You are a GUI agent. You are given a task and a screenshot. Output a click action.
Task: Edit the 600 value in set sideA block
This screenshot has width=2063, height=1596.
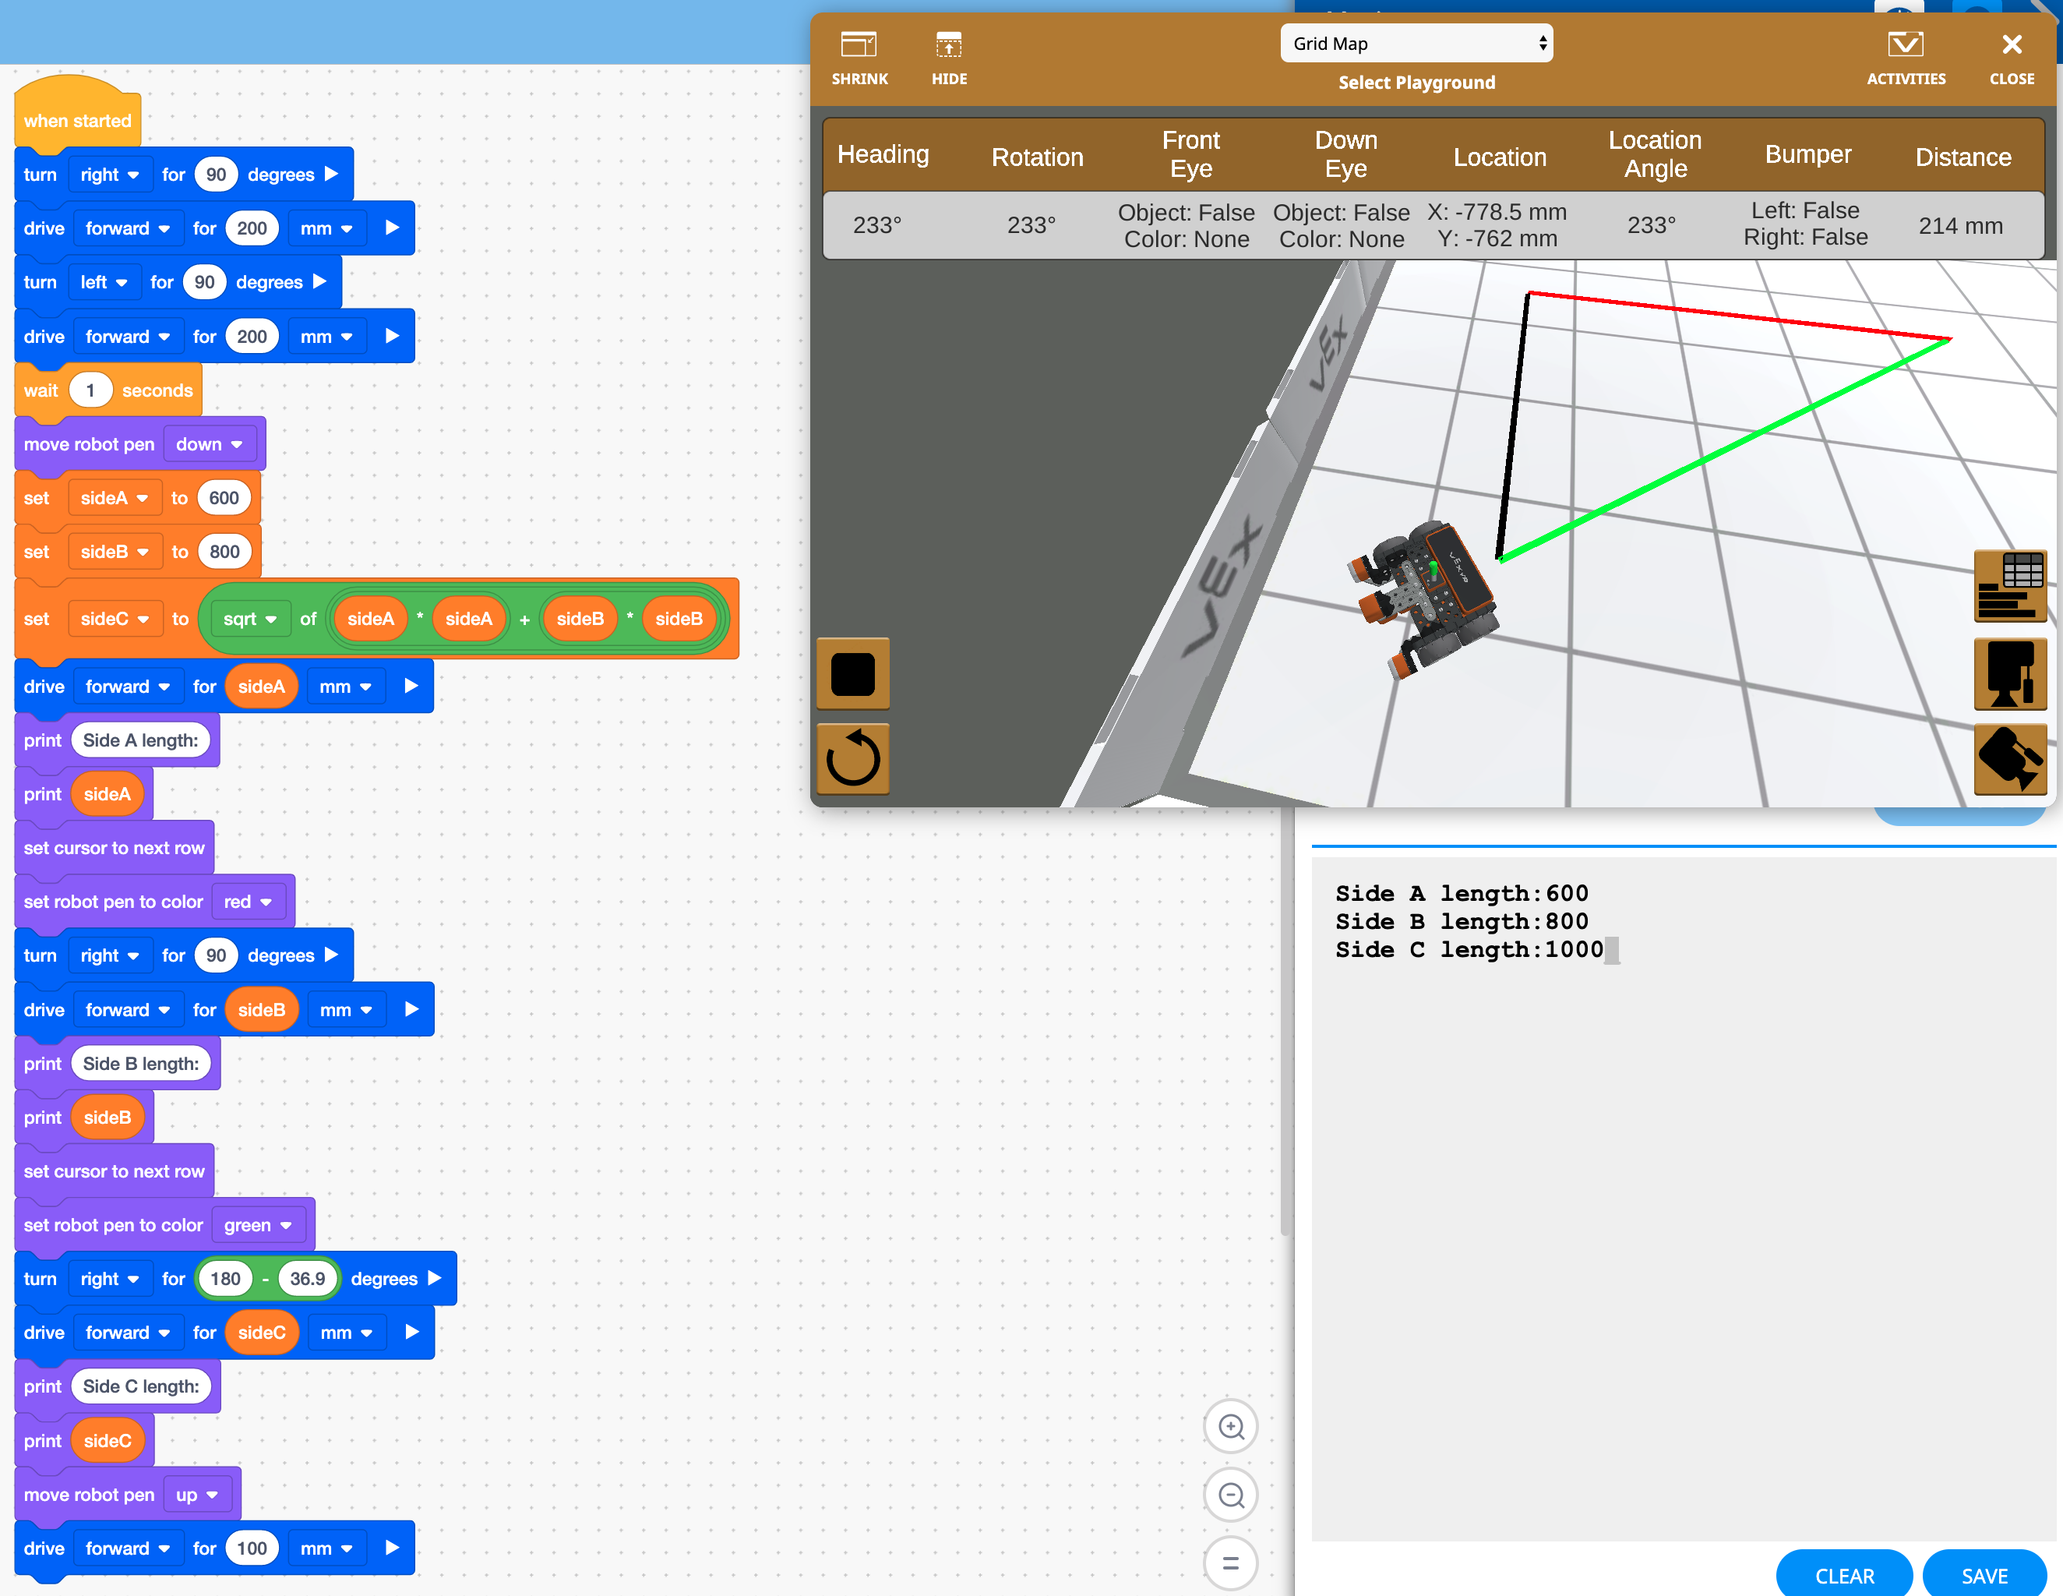[223, 497]
